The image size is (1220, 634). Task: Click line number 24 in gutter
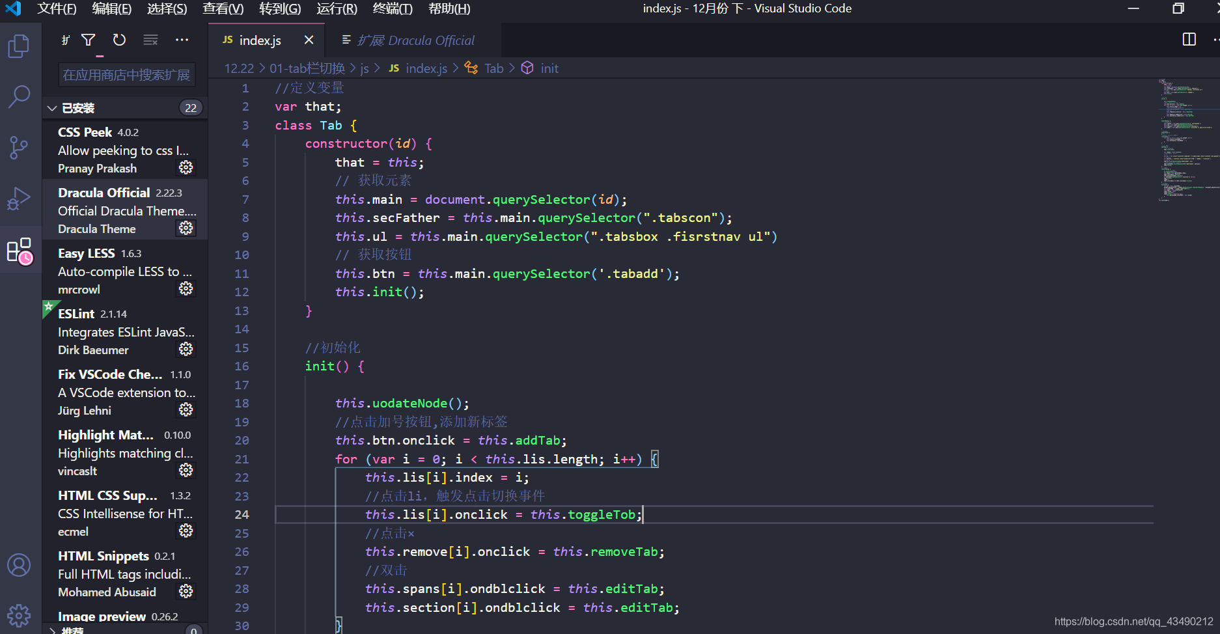tap(242, 514)
